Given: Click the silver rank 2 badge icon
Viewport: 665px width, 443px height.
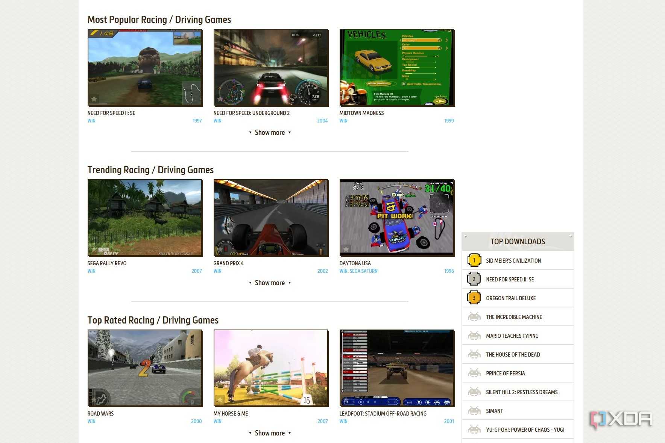Looking at the screenshot, I should pos(474,279).
